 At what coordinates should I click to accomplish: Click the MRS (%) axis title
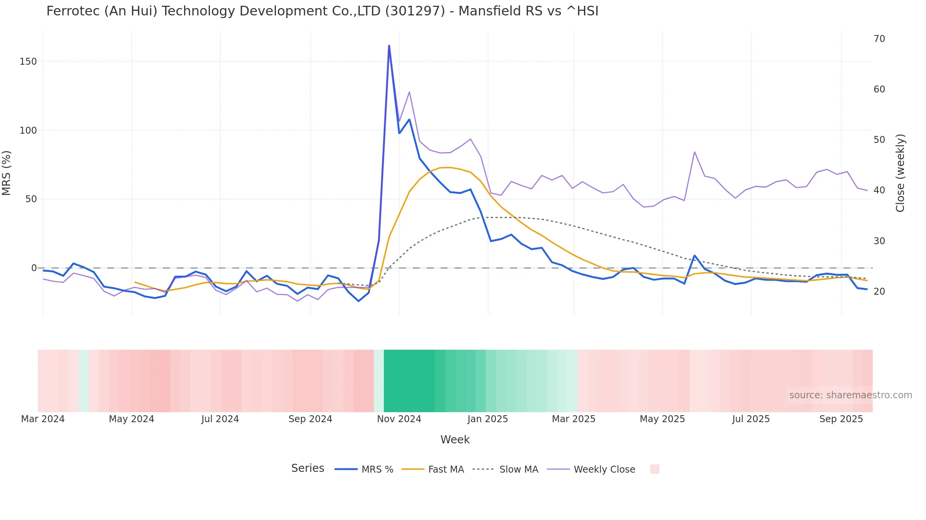[x=7, y=173]
